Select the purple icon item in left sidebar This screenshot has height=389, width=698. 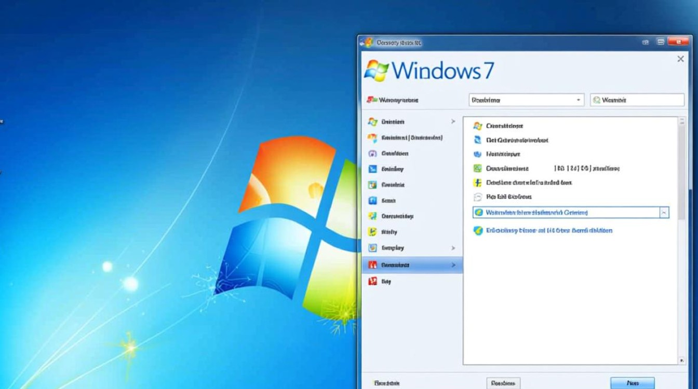372,154
